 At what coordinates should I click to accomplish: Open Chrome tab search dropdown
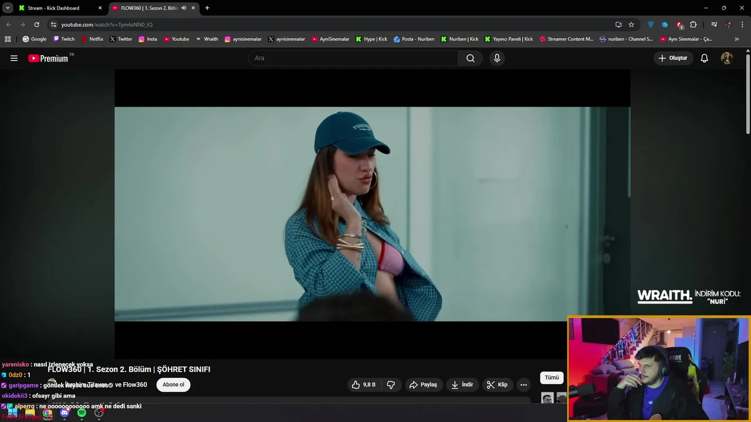tap(8, 8)
